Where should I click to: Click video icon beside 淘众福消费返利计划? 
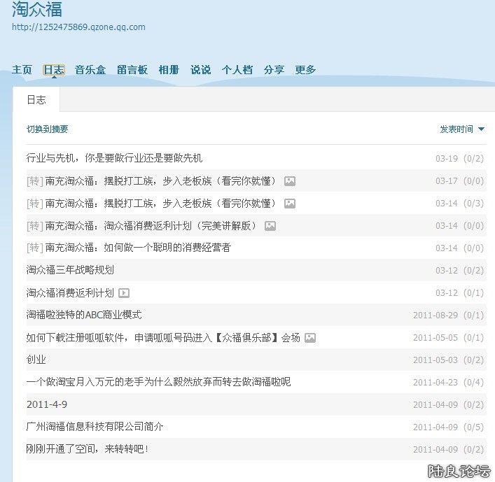coord(124,293)
